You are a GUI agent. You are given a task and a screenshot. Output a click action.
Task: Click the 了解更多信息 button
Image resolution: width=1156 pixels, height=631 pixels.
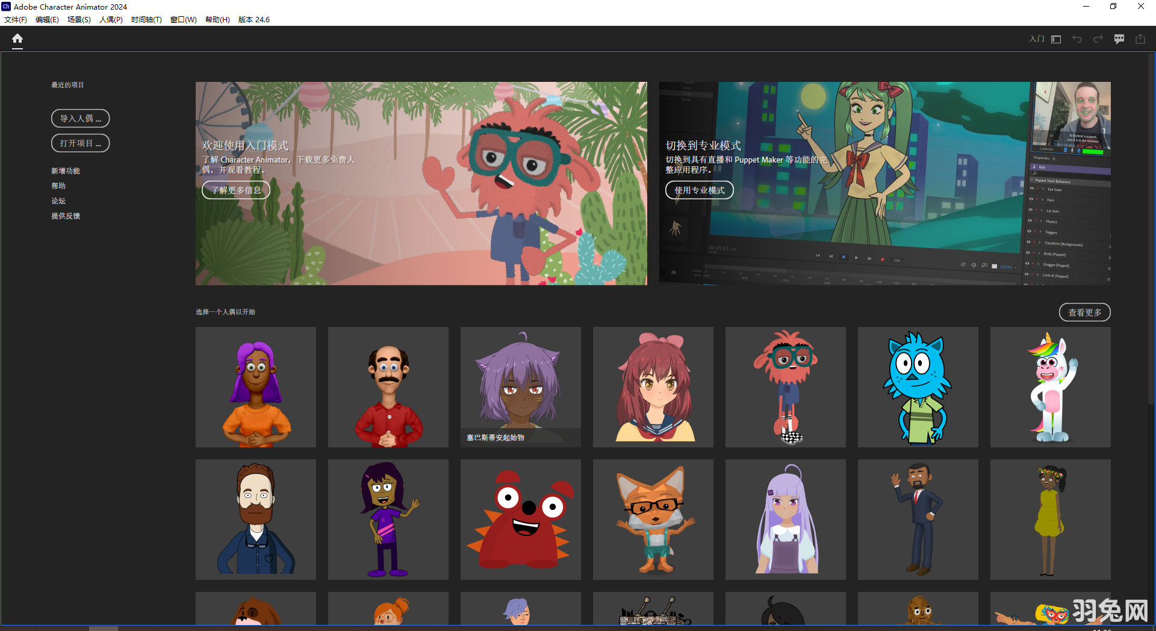pos(236,190)
